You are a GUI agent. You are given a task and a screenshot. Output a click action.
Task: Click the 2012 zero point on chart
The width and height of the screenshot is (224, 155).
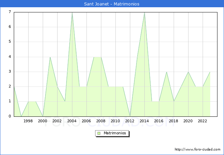[x=130, y=116]
